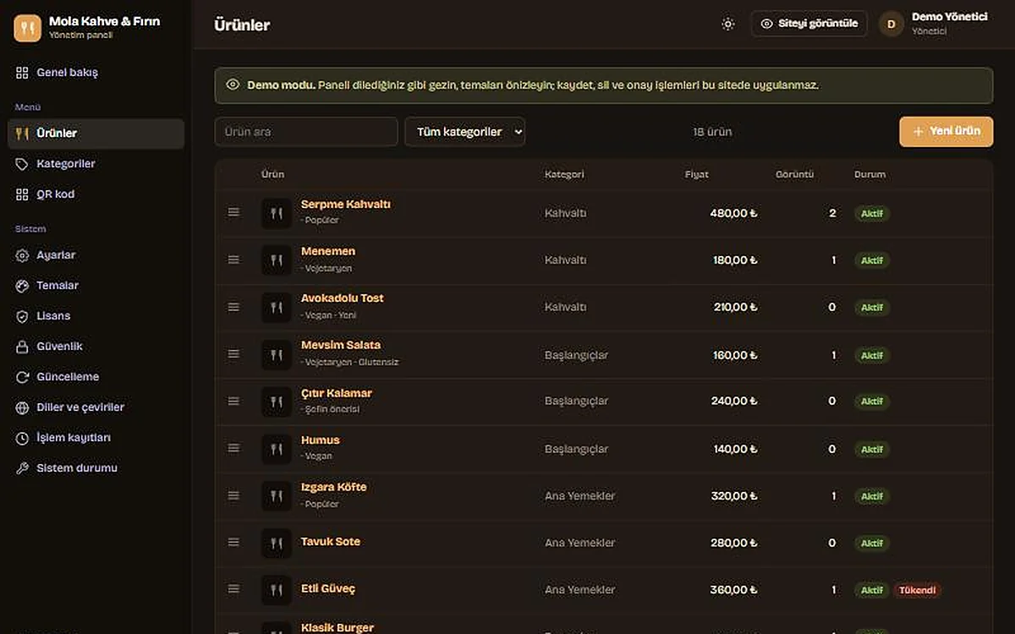Click the Menemen row reorder handle
The height and width of the screenshot is (634, 1015).
pos(234,260)
